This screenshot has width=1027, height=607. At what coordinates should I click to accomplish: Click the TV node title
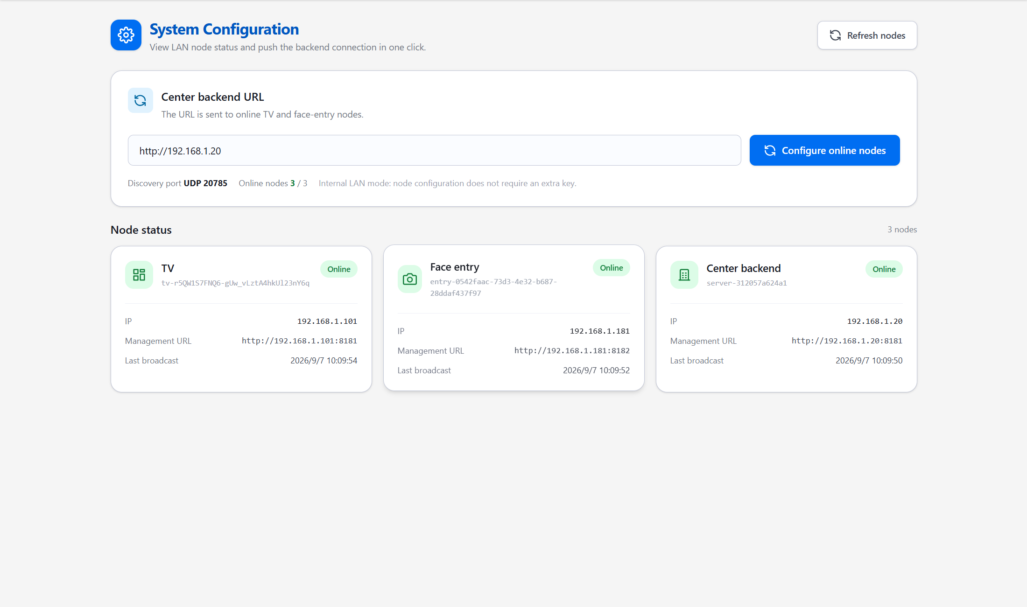168,268
